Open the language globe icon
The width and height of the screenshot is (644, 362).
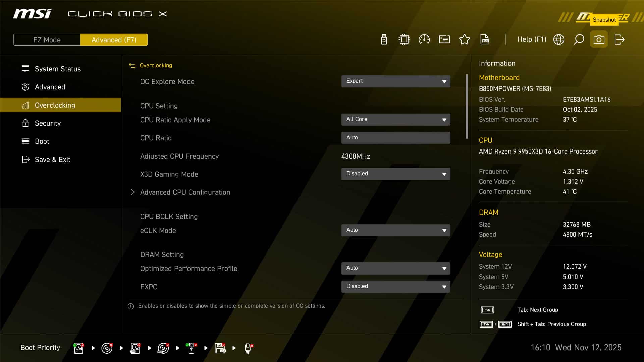[559, 40]
